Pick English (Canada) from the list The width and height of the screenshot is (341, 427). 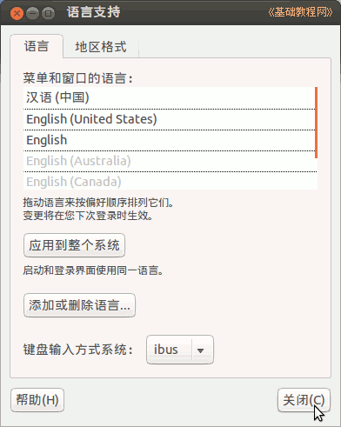pos(169,182)
